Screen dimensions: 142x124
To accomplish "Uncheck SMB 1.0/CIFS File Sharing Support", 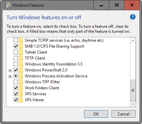I will [x=16, y=46].
